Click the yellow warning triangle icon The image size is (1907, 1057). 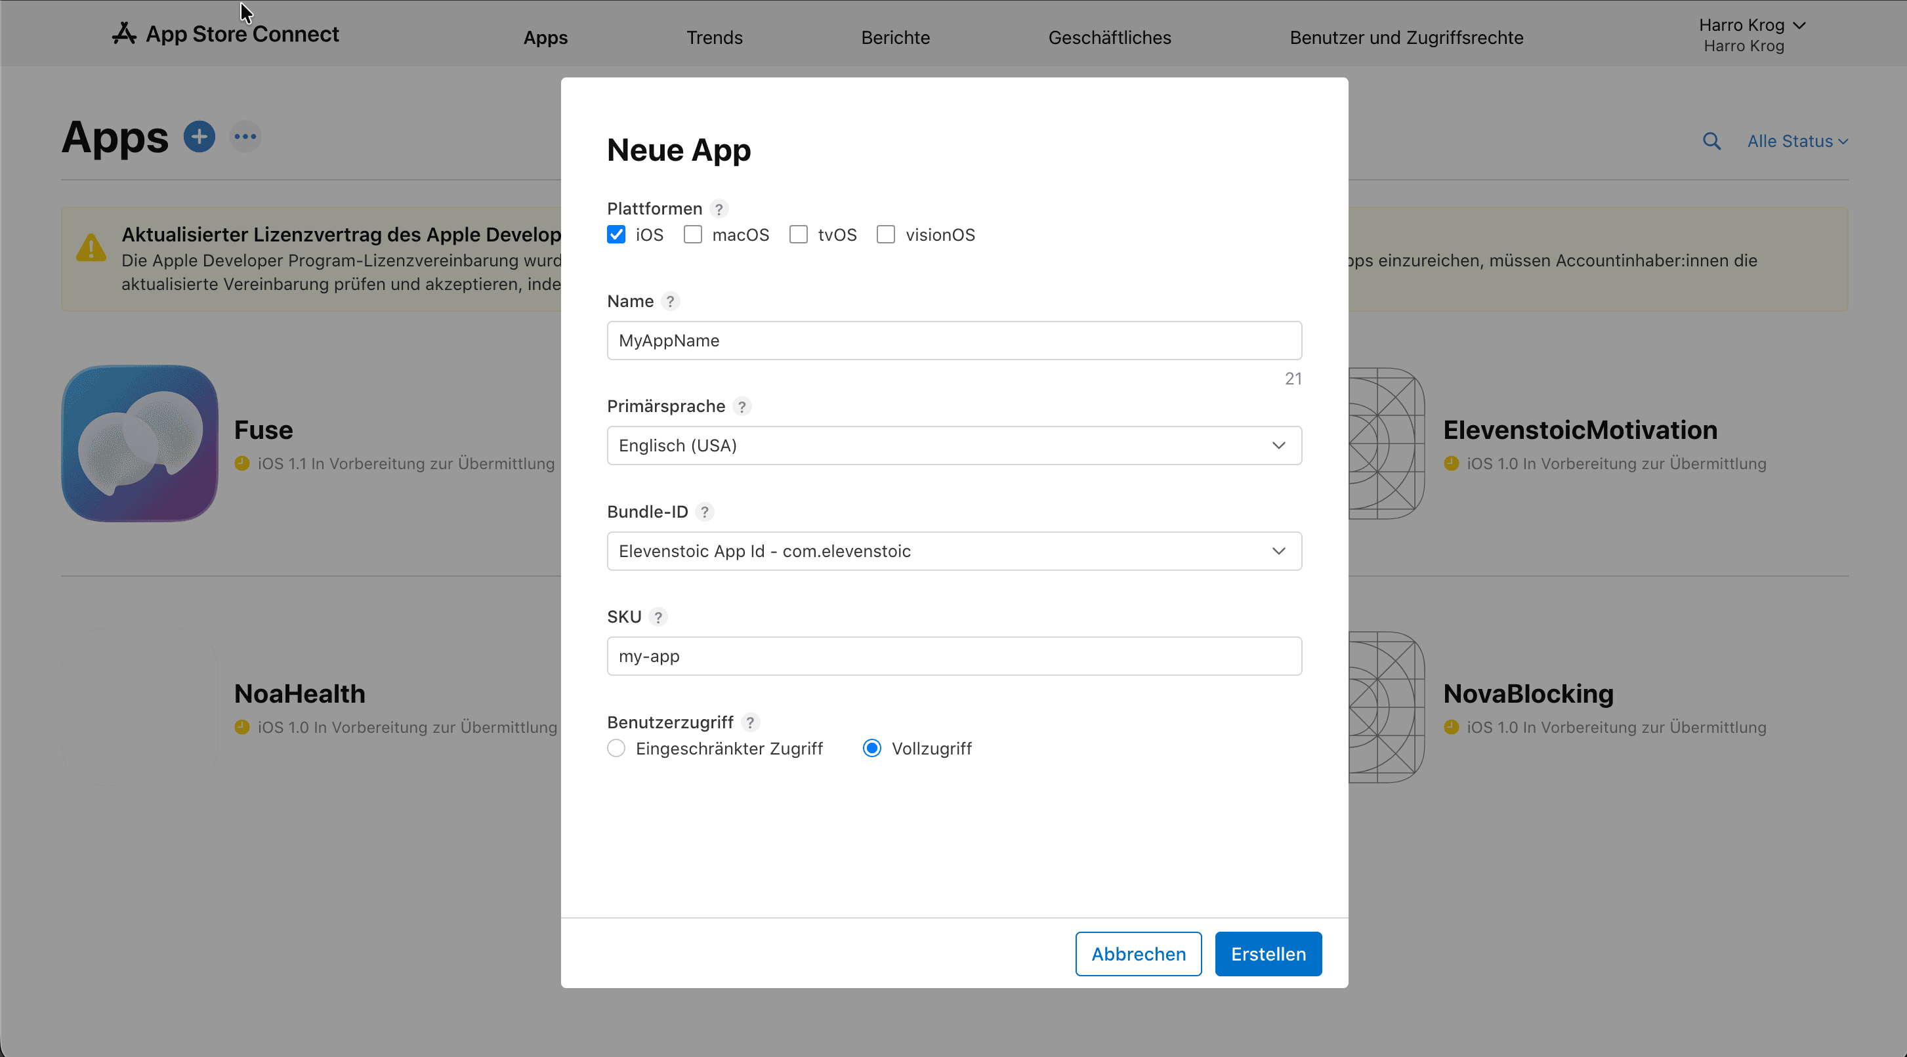click(x=91, y=248)
